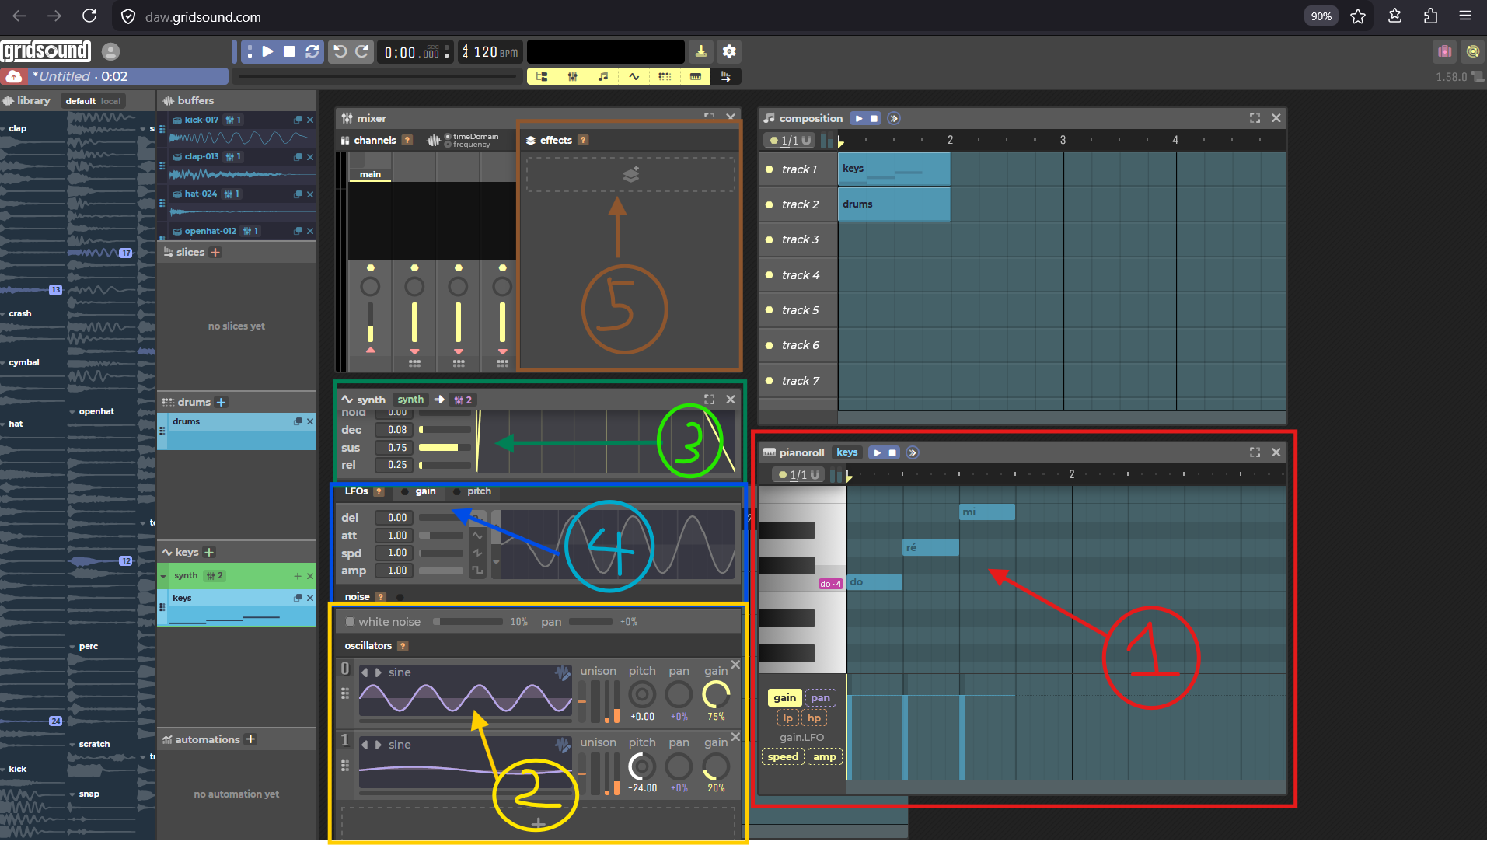Click the export/save download icon in the toolbar

pyautogui.click(x=700, y=51)
